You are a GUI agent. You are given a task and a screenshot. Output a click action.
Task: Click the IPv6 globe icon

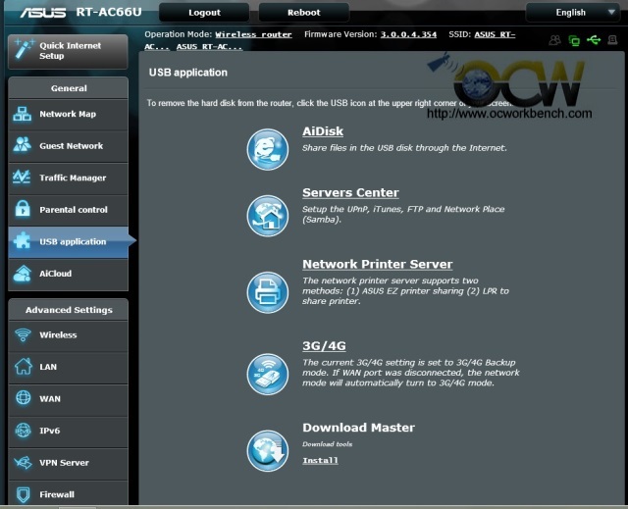pos(23,431)
